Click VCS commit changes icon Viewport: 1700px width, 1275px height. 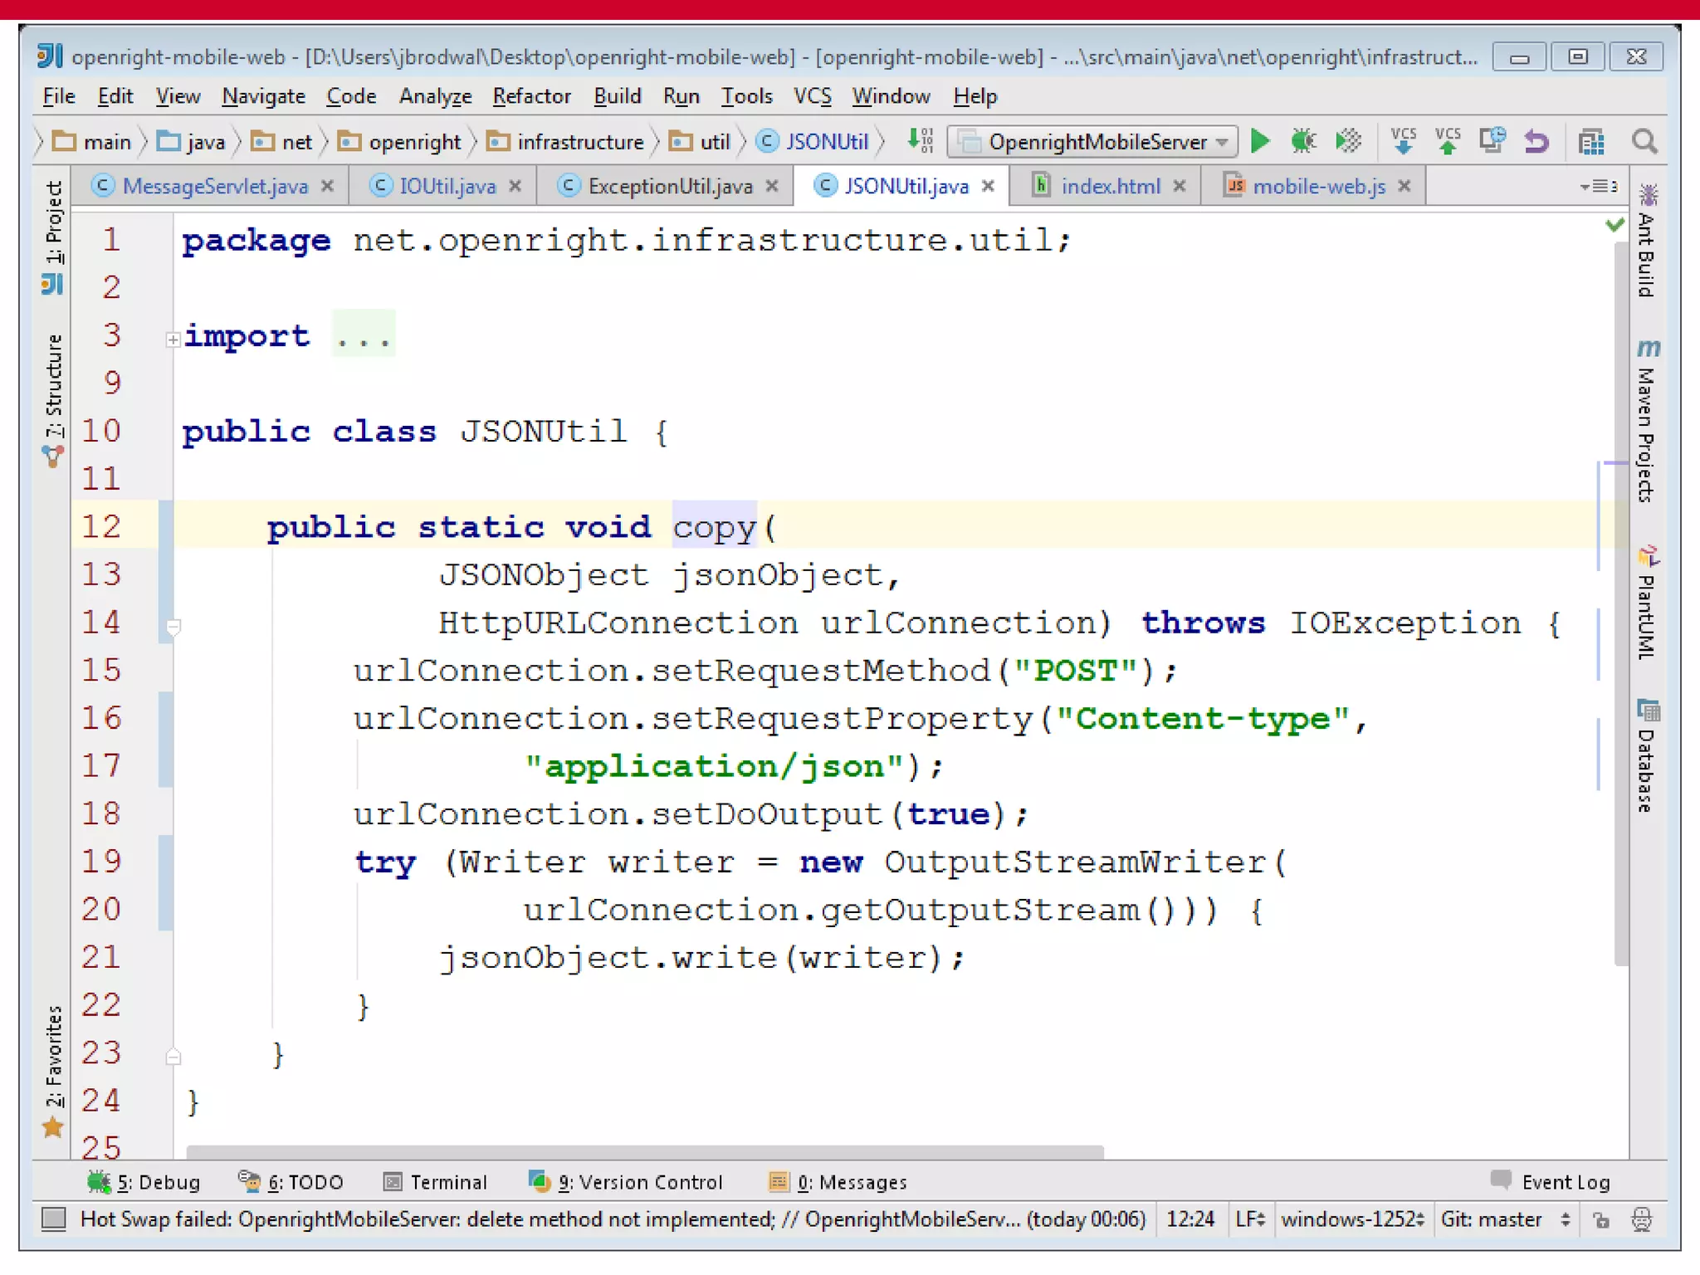(x=1448, y=141)
